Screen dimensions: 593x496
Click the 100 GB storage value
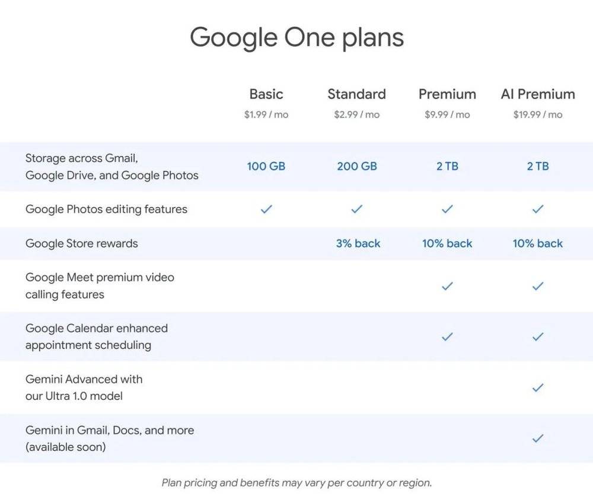(x=266, y=167)
